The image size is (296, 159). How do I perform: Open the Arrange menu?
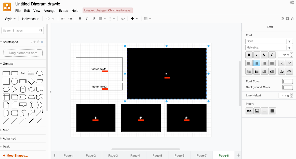(49, 11)
